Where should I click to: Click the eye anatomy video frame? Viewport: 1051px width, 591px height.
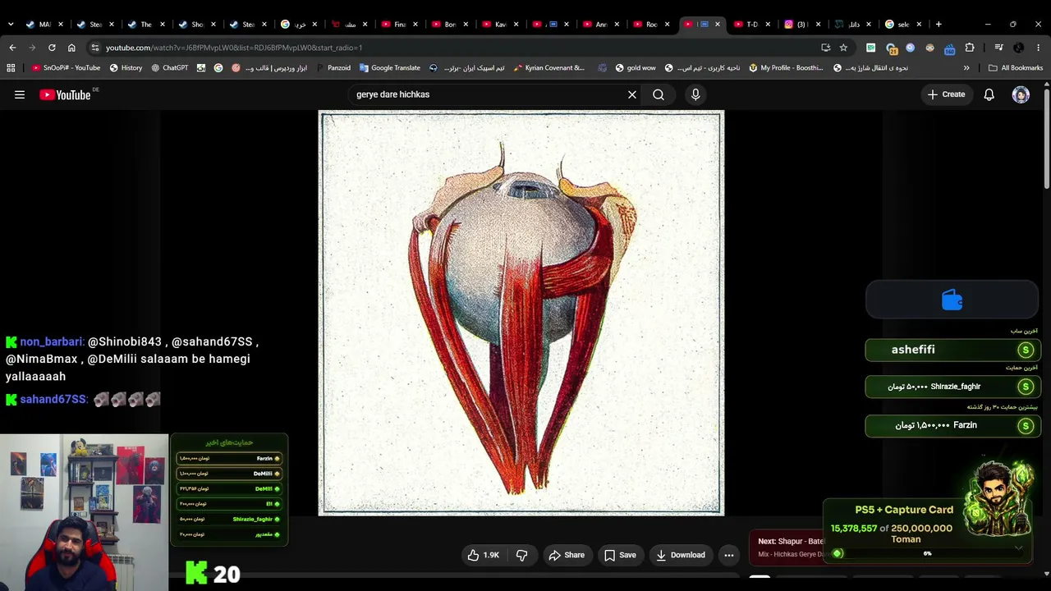pyautogui.click(x=521, y=313)
